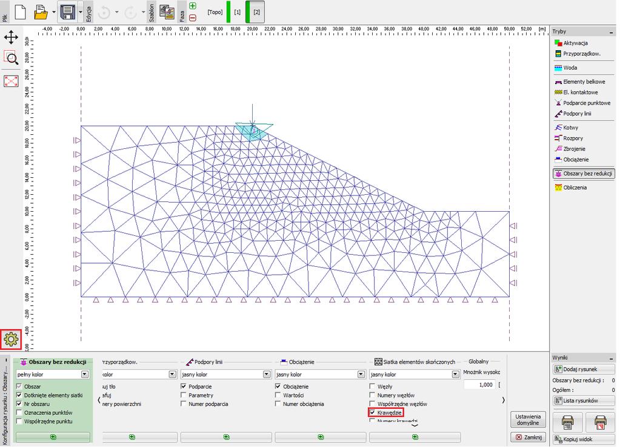Enable Oznaczenia punktów checkbox

(19, 413)
